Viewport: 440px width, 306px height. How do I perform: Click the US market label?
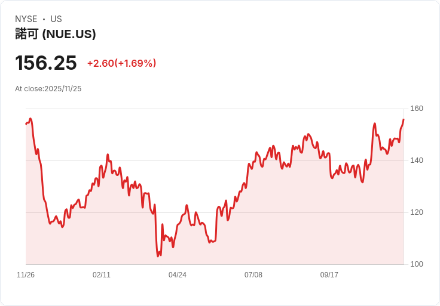coord(56,19)
